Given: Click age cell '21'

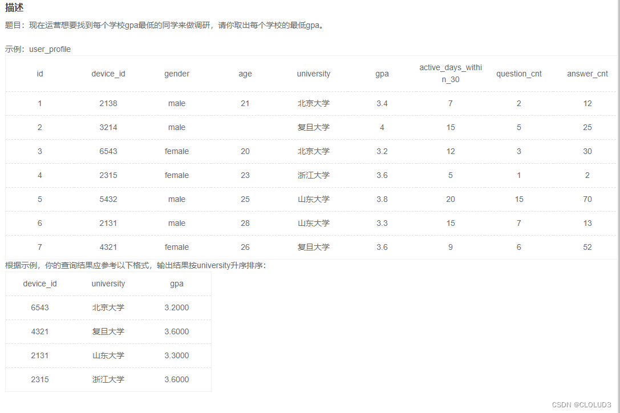Looking at the screenshot, I should [x=245, y=103].
